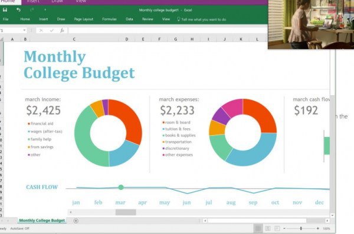
Task: Click the financial aid legend entry
Action: click(x=41, y=123)
